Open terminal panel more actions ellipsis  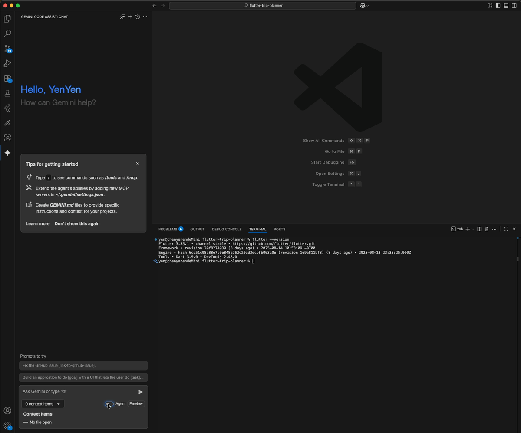coord(495,229)
